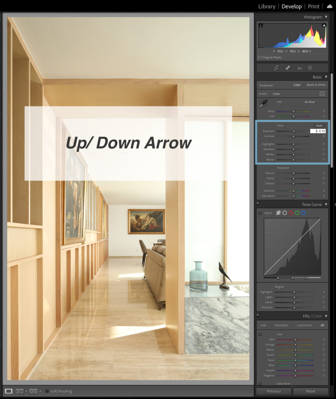Click the Exposure slider handle
The width and height of the screenshot is (336, 399).
pos(294,131)
